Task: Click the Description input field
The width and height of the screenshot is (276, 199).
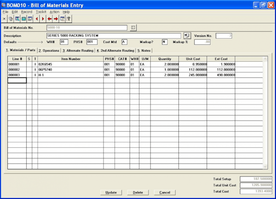Action: [x=114, y=35]
